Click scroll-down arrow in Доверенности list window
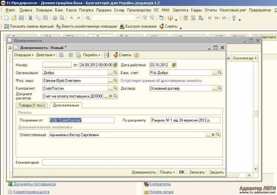This screenshot has height=195, width=277. pyautogui.click(x=255, y=169)
